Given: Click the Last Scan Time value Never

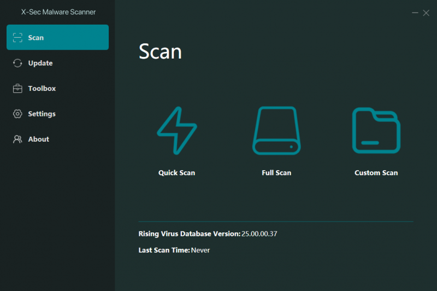Looking at the screenshot, I should (x=200, y=250).
